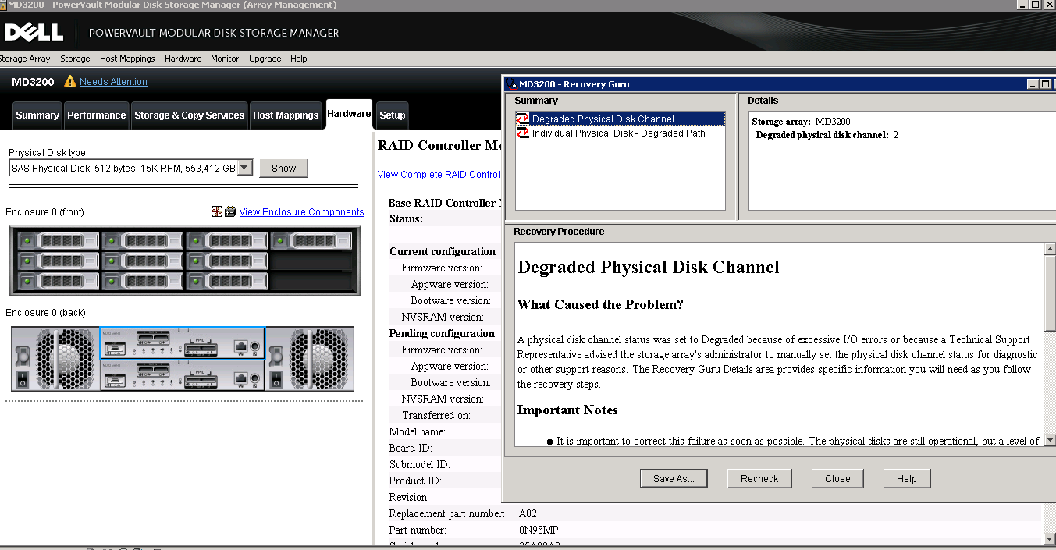Click the Save As... button
This screenshot has width=1056, height=550.
click(x=674, y=478)
